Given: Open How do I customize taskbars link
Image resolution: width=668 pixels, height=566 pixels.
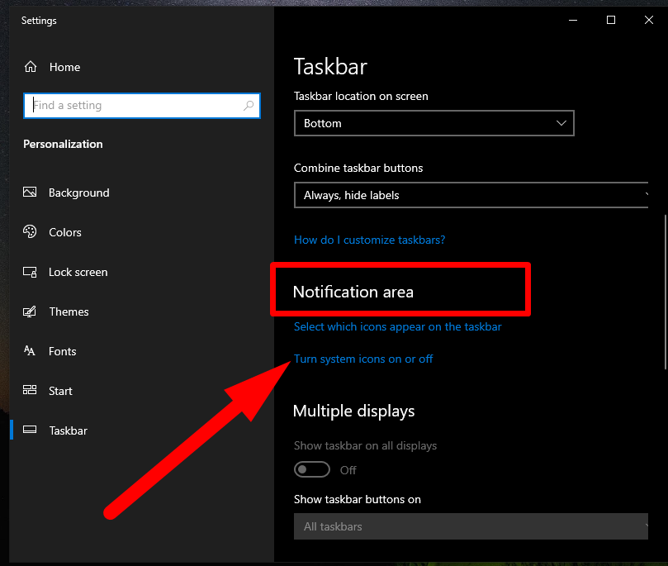Looking at the screenshot, I should tap(369, 240).
